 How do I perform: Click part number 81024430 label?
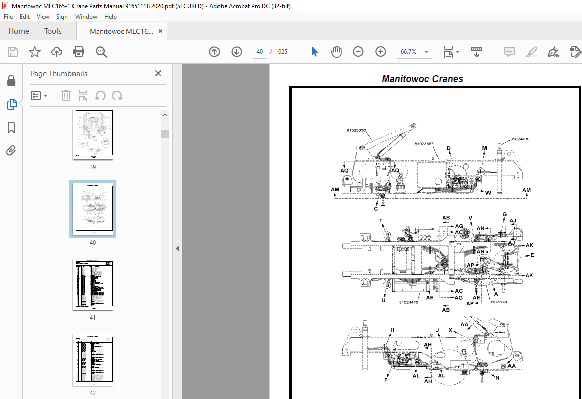point(520,139)
